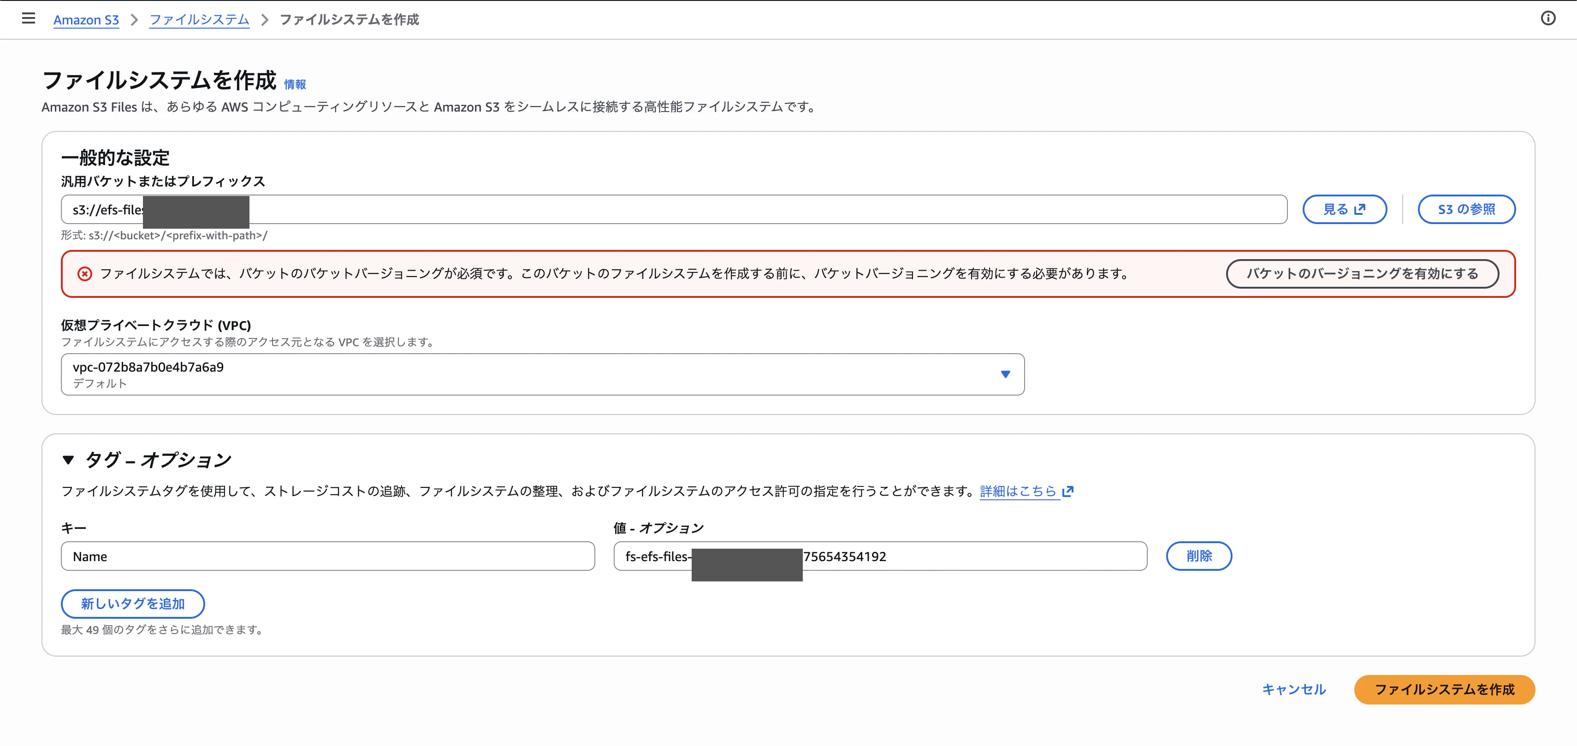Screen dimensions: 1577x746
Task: Open the hamburger navigation menu
Action: tap(28, 18)
